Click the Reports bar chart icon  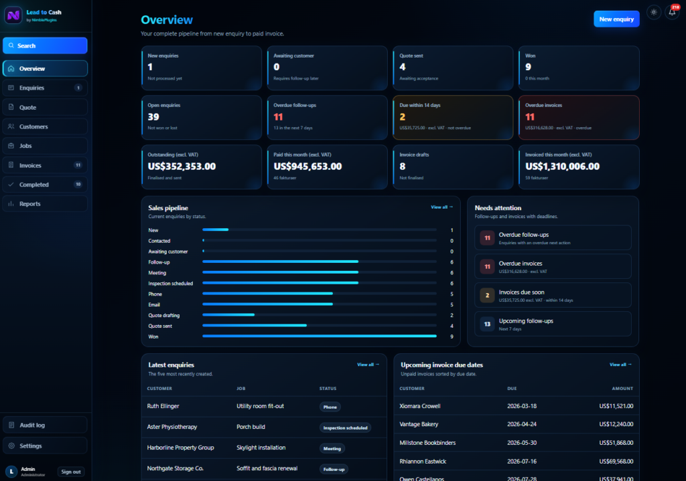click(11, 203)
